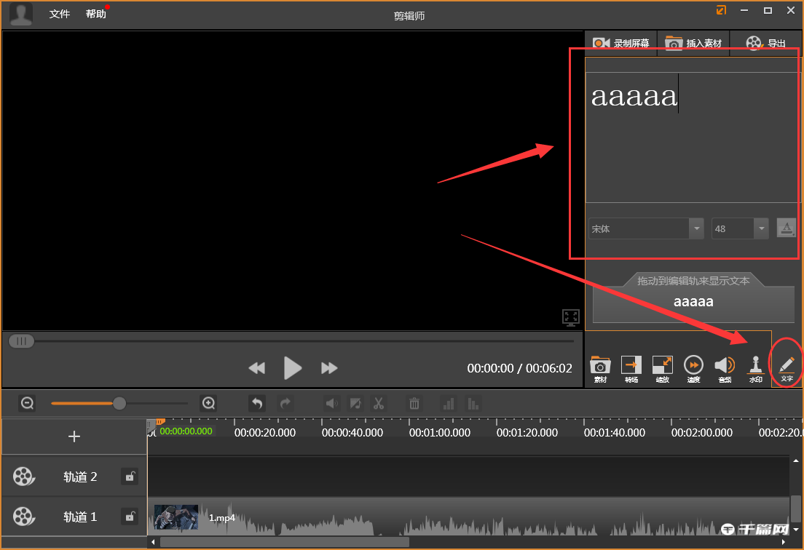Open the 文件 menu

pos(60,14)
